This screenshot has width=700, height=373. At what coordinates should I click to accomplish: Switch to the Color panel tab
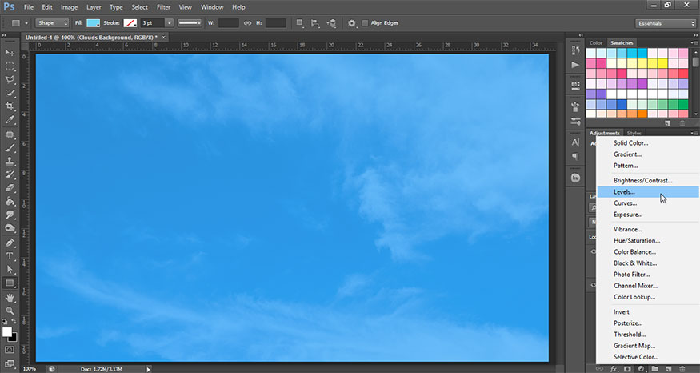click(596, 42)
